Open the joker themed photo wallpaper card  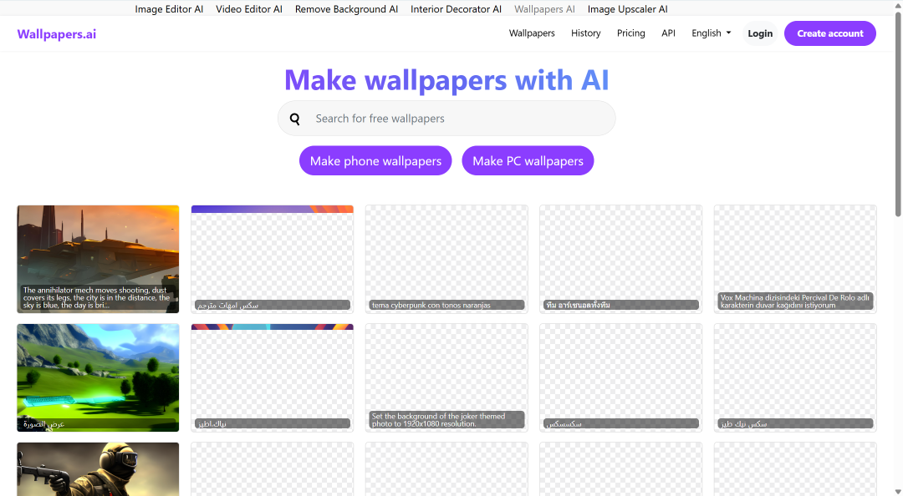click(x=446, y=377)
